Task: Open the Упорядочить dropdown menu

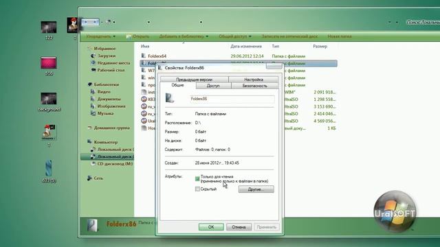Action: [x=100, y=36]
